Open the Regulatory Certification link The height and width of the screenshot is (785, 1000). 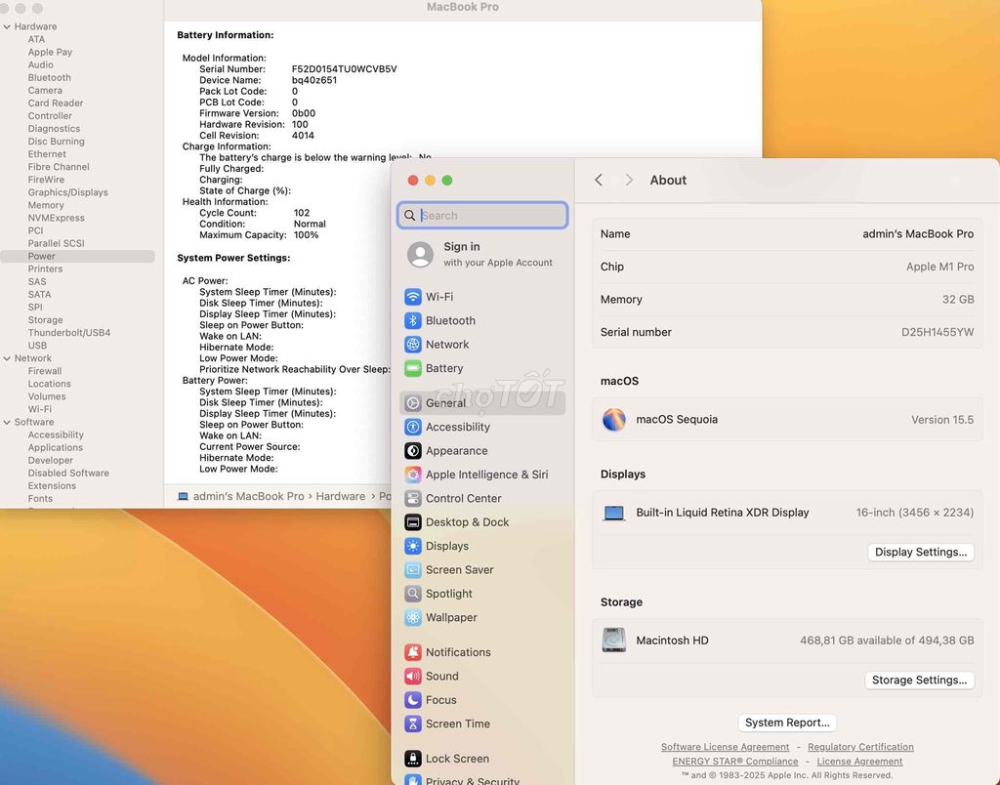pyautogui.click(x=860, y=747)
